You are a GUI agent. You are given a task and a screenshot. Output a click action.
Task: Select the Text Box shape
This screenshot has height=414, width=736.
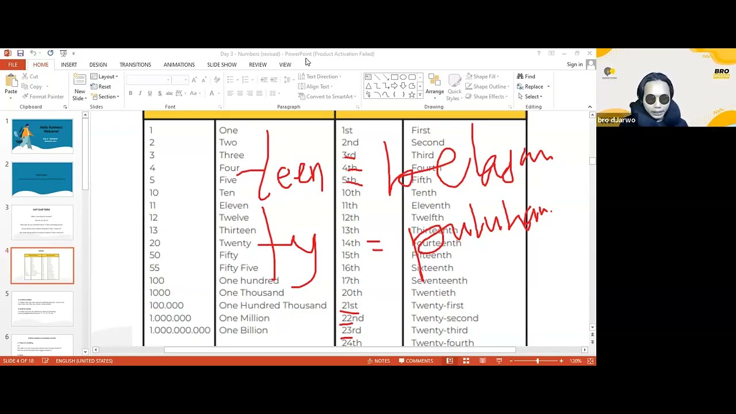[369, 77]
